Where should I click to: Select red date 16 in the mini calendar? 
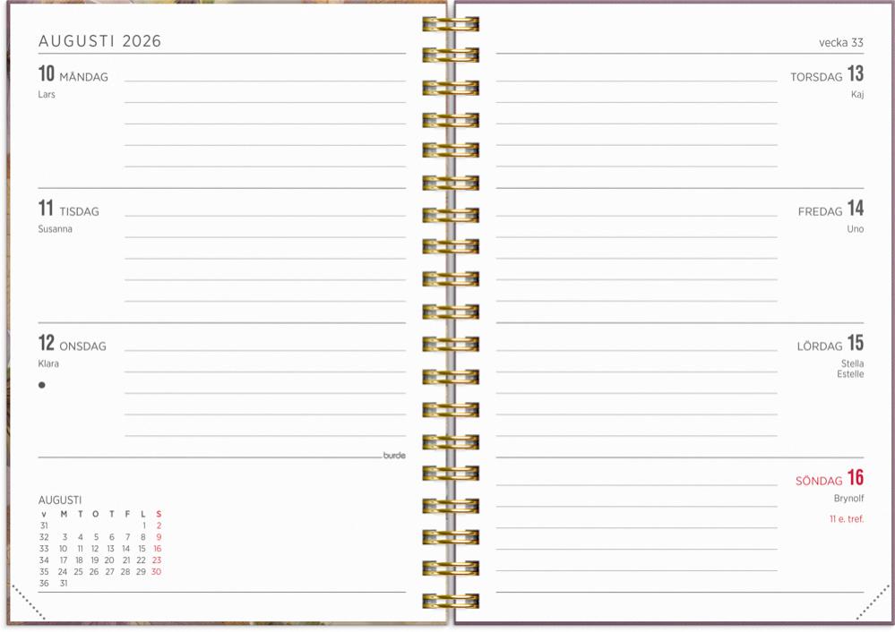(x=158, y=549)
